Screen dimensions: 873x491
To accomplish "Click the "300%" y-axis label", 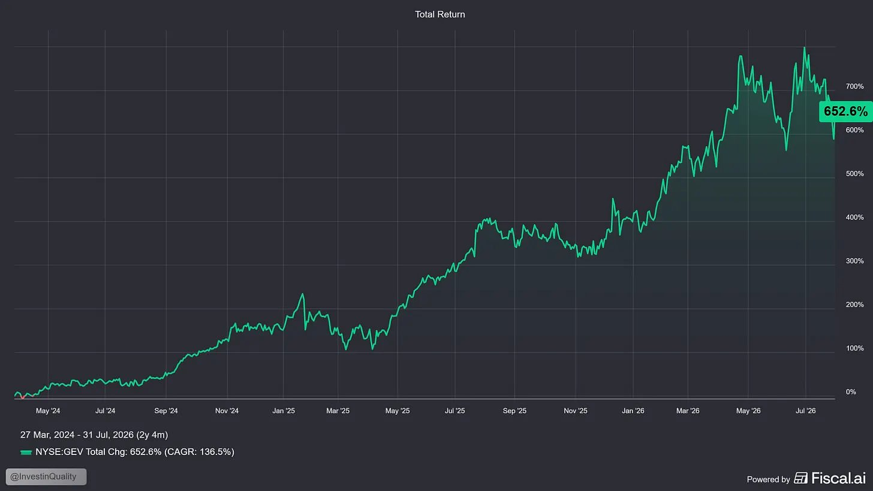I will (x=854, y=261).
